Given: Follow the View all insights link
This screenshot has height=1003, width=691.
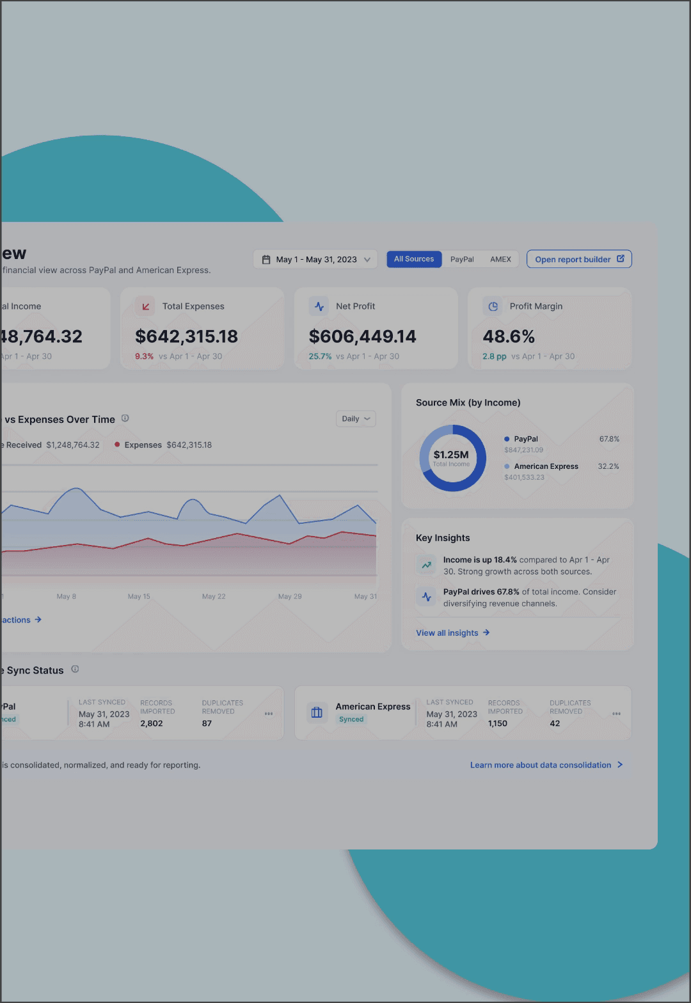Looking at the screenshot, I should (x=453, y=633).
